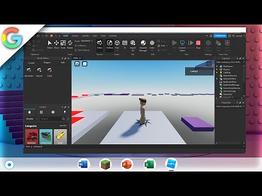This screenshot has height=196, width=262.
Task: Select the Scale tool
Action: pos(63,43)
